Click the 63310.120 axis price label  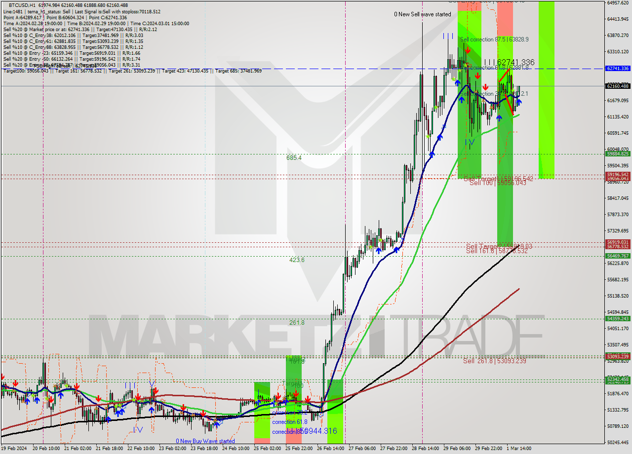[618, 51]
